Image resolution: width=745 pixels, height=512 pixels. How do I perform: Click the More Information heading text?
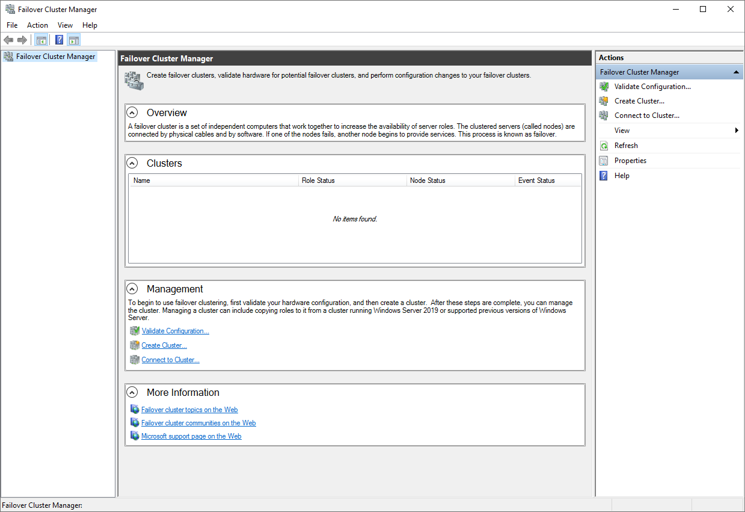183,392
